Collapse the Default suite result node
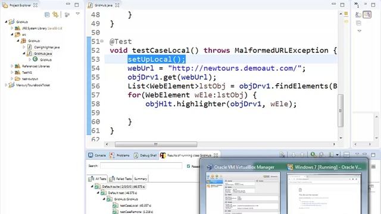Image resolution: width=381 pixels, height=214 pixels. click(x=92, y=187)
